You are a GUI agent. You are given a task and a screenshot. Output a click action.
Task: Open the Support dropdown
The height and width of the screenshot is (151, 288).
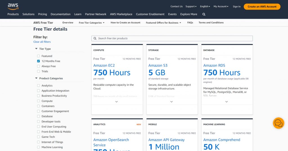point(191,6)
